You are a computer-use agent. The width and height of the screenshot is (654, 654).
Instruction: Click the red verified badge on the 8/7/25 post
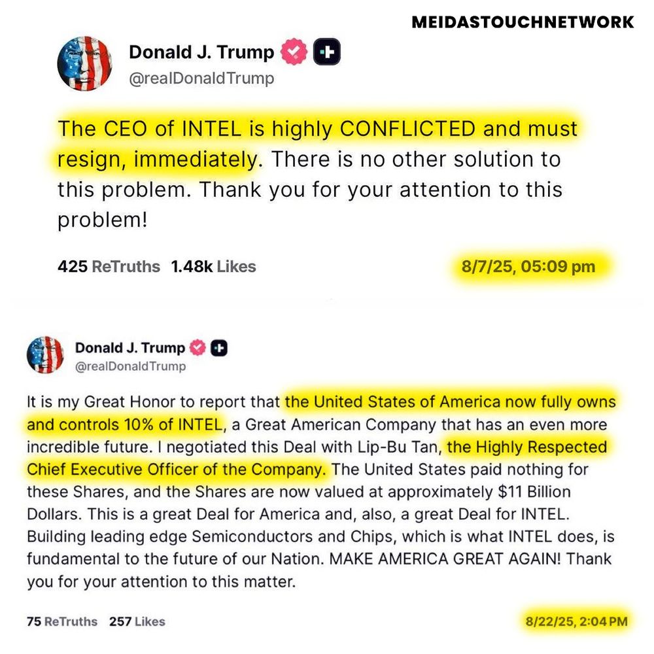point(294,53)
